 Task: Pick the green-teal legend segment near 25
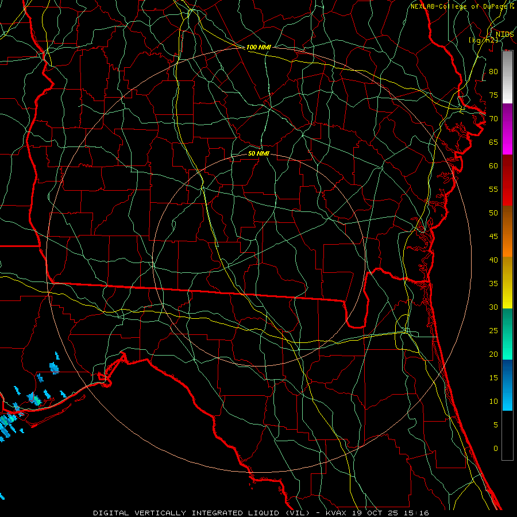pyautogui.click(x=507, y=334)
